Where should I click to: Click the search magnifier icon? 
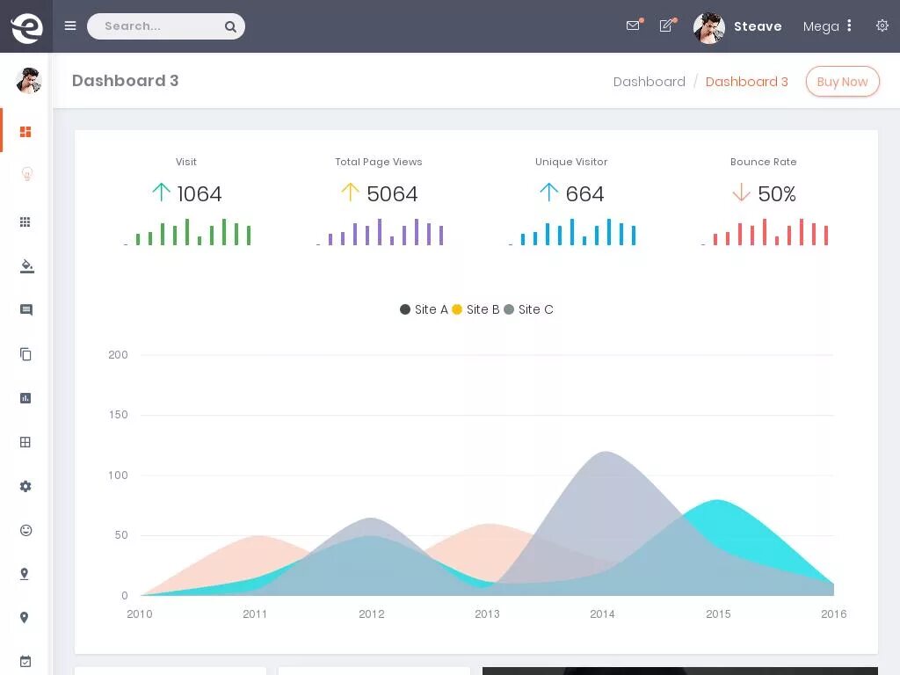pyautogui.click(x=230, y=26)
